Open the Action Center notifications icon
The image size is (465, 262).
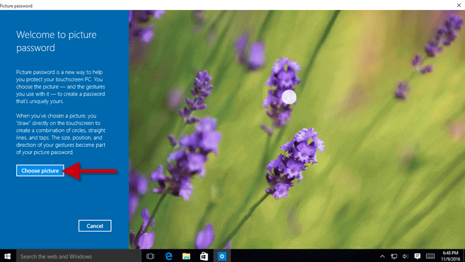[x=417, y=256]
